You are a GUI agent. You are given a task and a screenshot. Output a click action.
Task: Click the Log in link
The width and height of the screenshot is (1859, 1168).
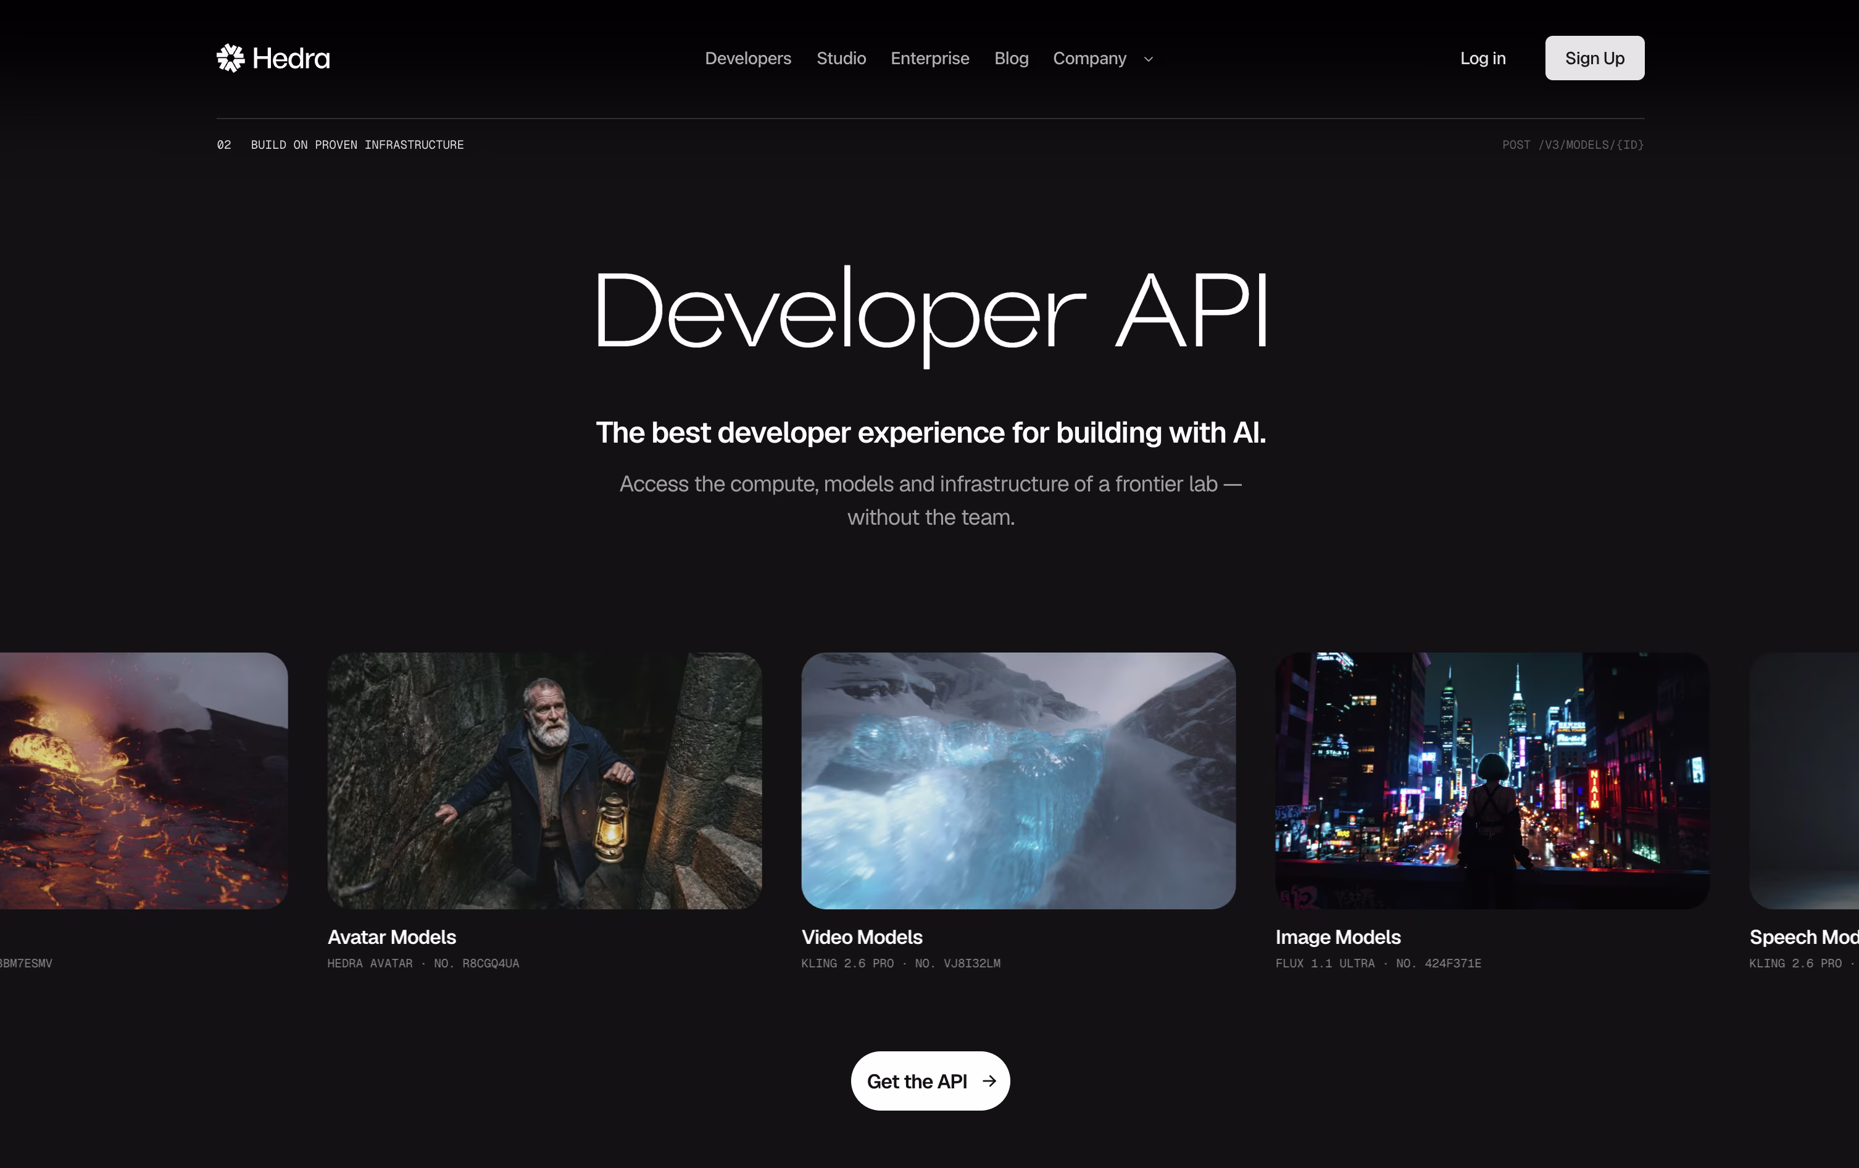point(1483,59)
